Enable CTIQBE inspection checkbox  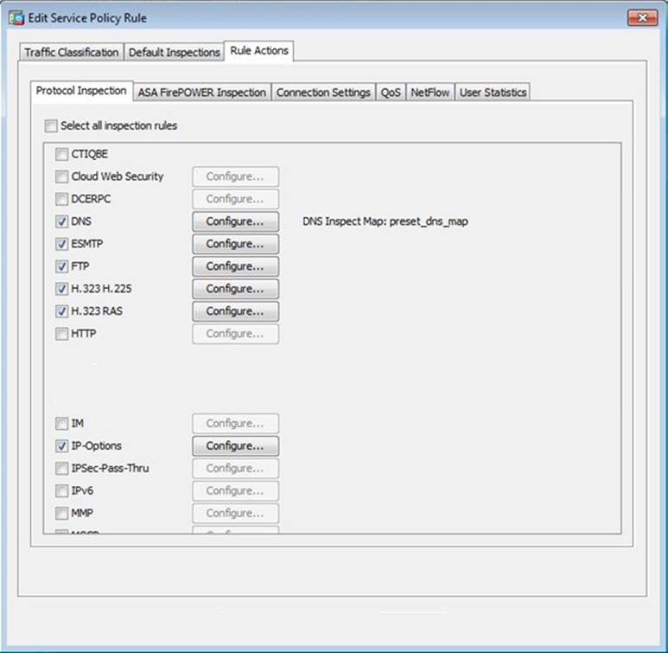pos(61,155)
